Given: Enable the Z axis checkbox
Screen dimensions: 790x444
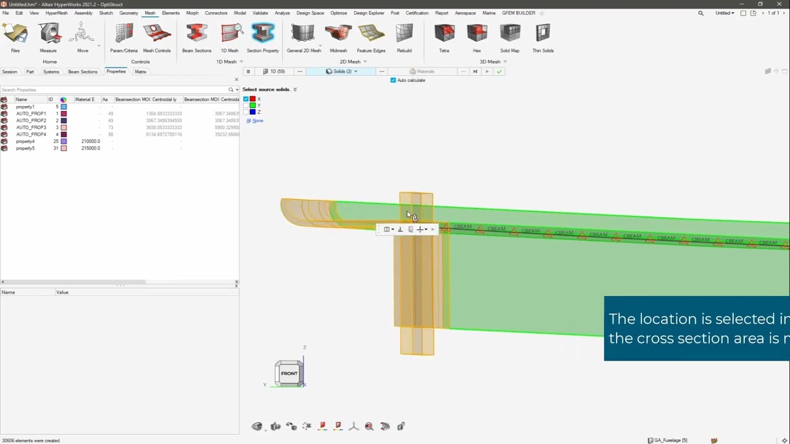Looking at the screenshot, I should (246, 112).
